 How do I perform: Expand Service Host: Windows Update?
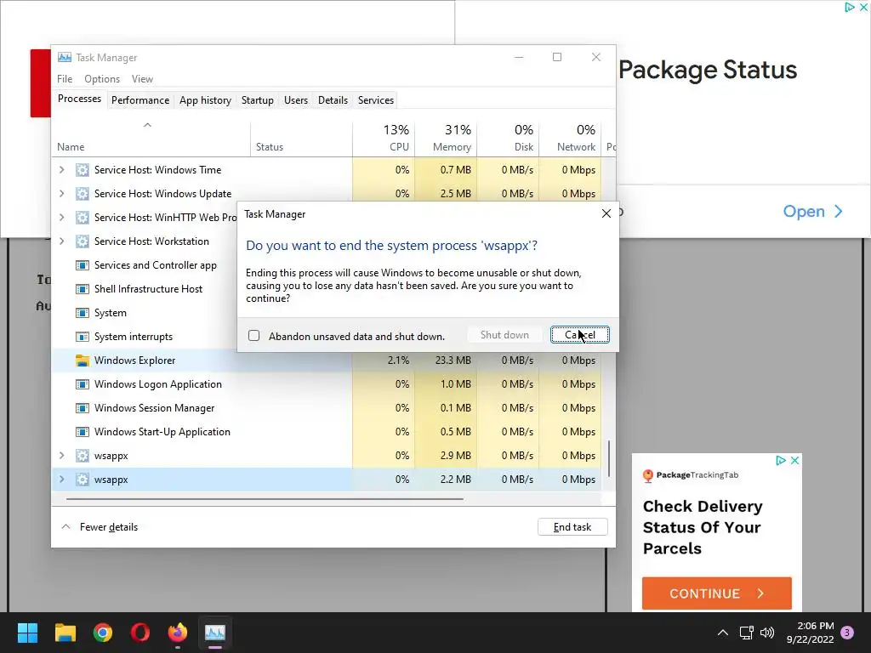pos(61,194)
